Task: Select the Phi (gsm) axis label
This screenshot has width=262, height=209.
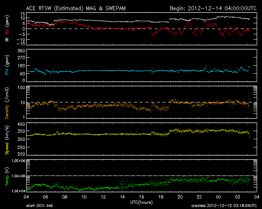Action: 7,67
